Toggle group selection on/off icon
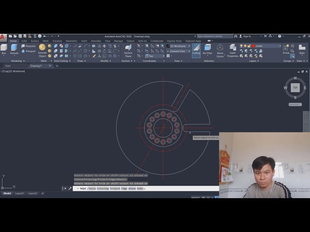Screen dimensions: 310x232 coord(293,56)
